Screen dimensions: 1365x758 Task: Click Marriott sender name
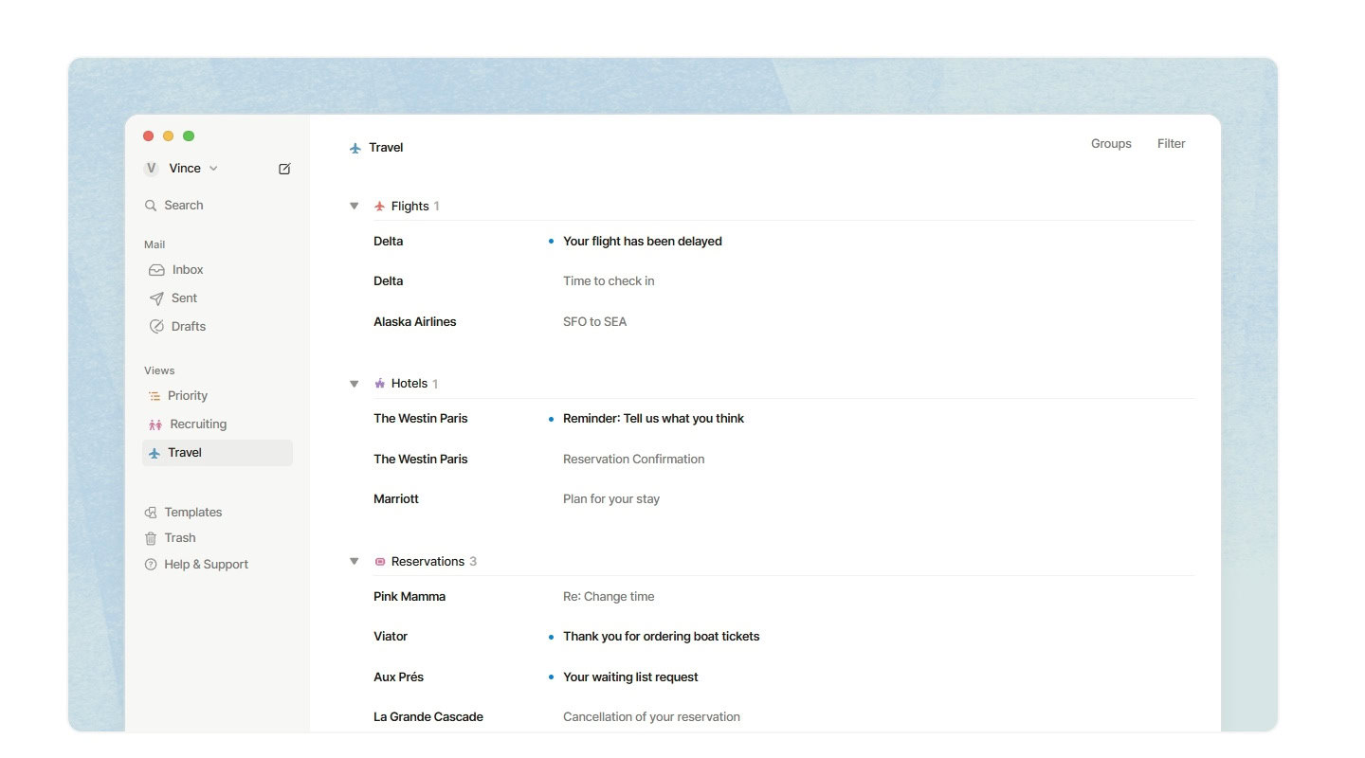(396, 499)
